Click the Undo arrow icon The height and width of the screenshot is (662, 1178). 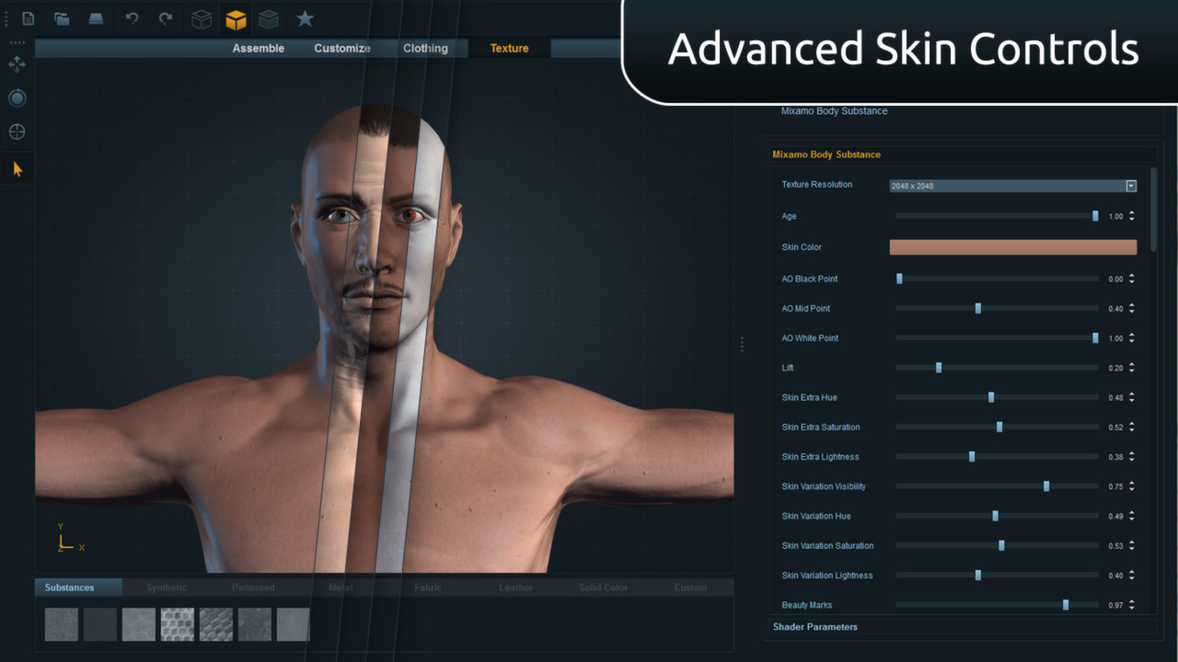click(x=131, y=18)
